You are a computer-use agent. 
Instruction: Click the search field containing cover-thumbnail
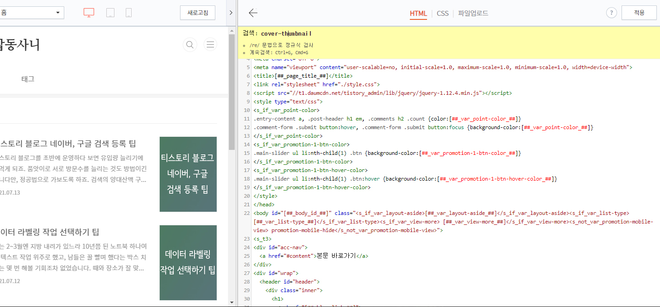click(x=286, y=34)
